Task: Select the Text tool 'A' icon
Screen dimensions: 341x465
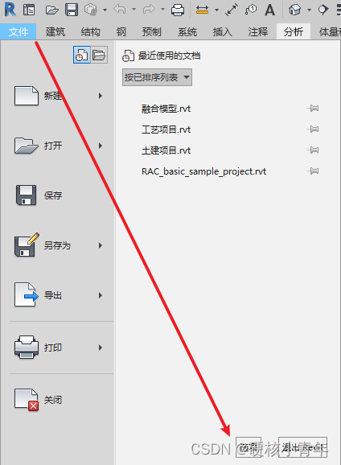Action: point(269,10)
